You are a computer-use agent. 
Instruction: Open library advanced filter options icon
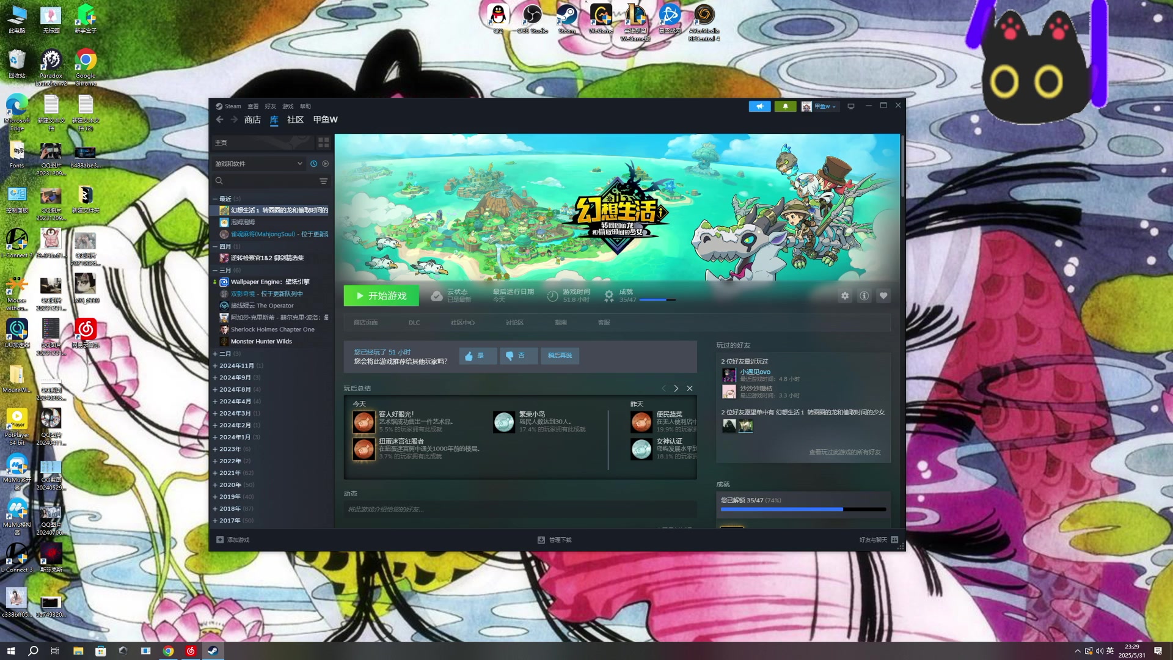click(323, 181)
